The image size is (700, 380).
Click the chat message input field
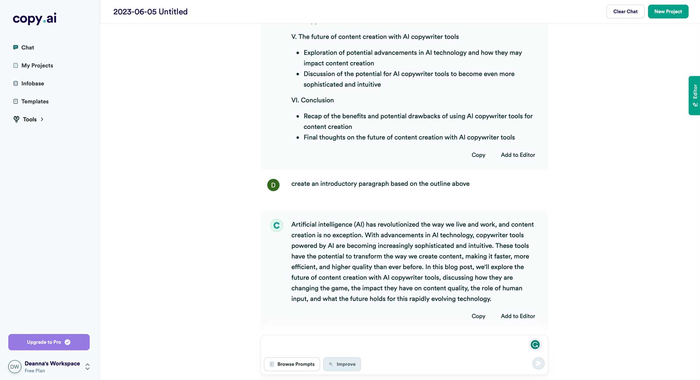(x=393, y=345)
